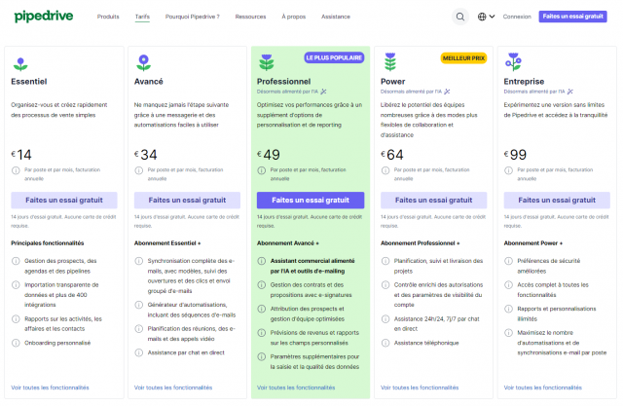Screen dimensions: 623x406
Task: Start free trial for the Avancé plan
Action: (187, 201)
